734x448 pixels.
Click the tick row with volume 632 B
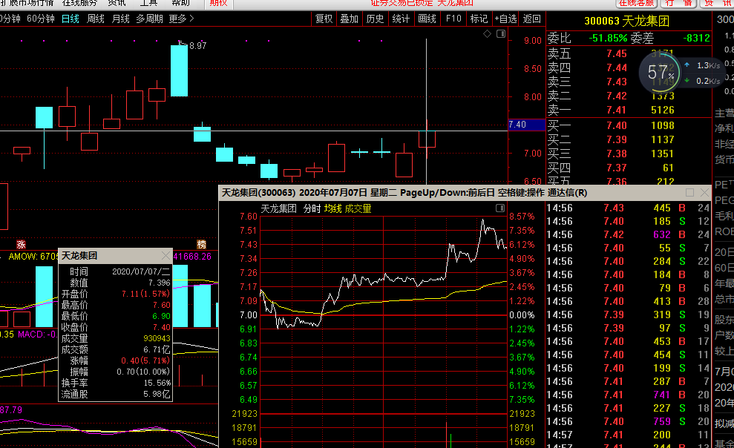point(628,234)
